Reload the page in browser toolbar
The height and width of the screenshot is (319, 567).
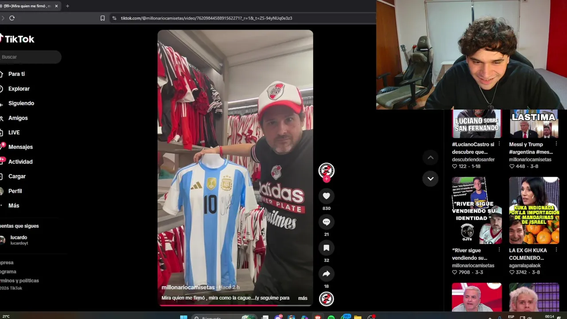click(12, 18)
